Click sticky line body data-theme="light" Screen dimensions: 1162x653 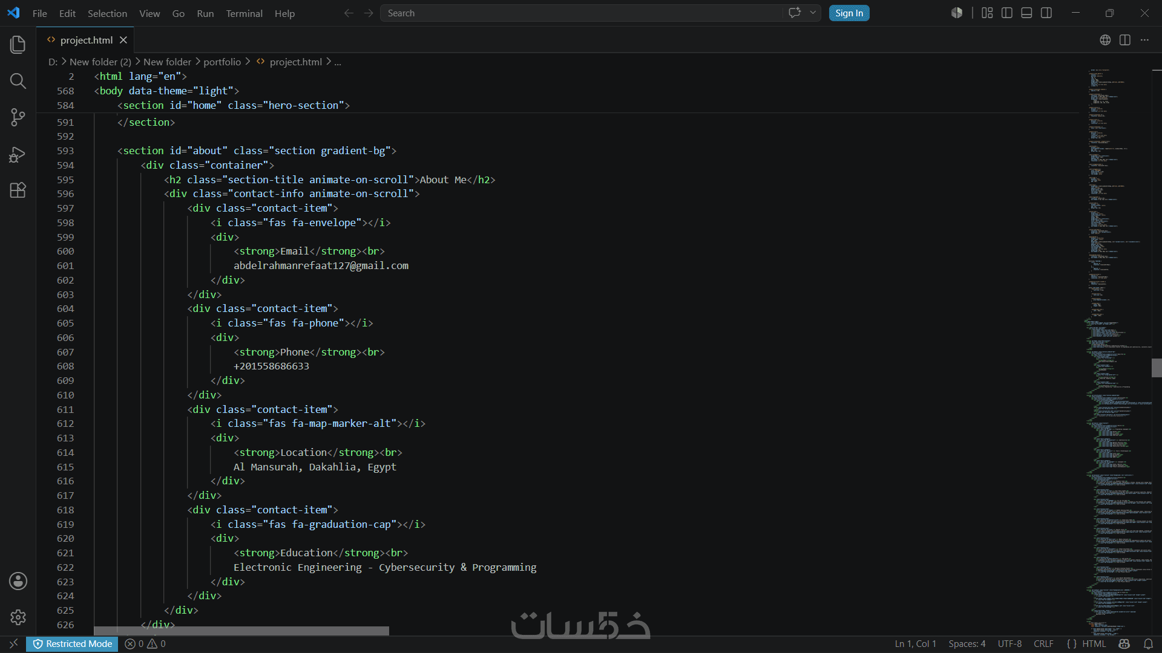tap(166, 91)
